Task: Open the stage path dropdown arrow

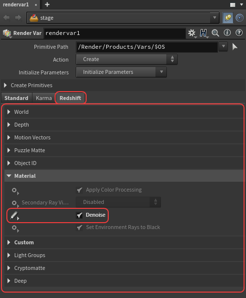Action: point(215,18)
